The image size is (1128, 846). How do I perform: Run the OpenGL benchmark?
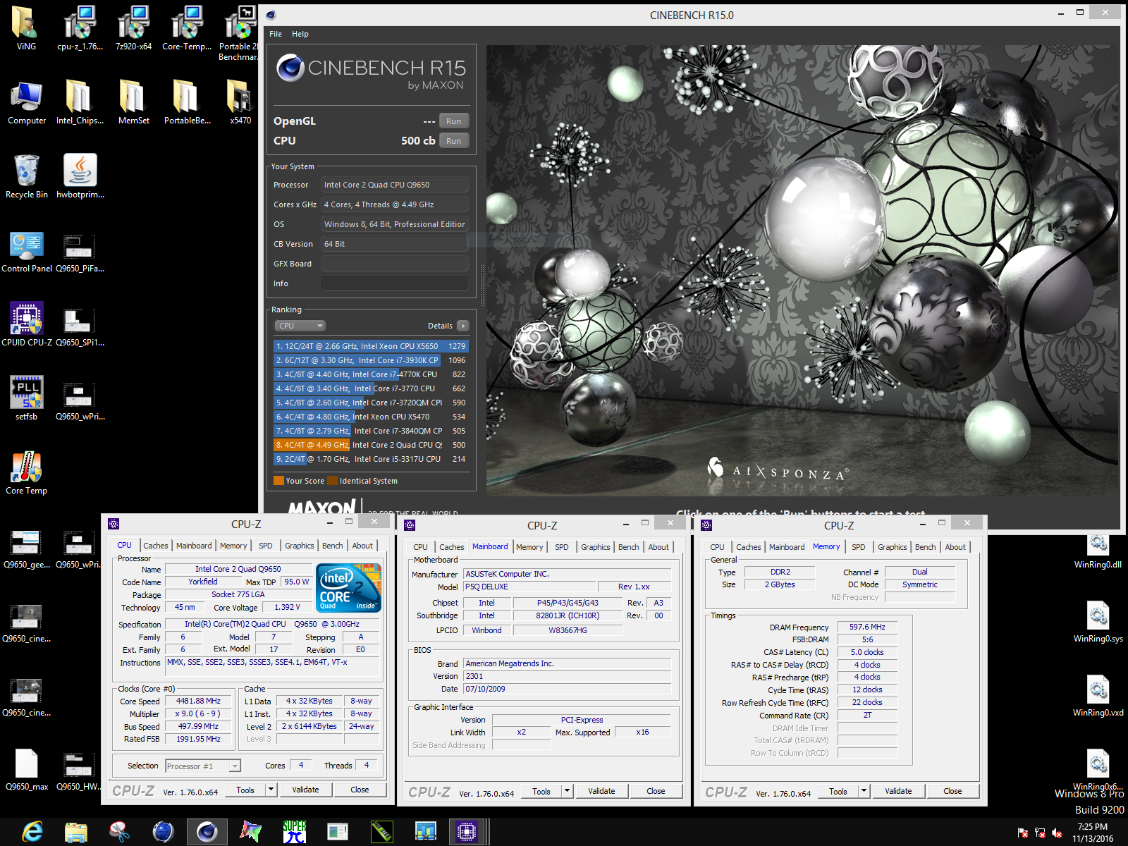(x=454, y=121)
